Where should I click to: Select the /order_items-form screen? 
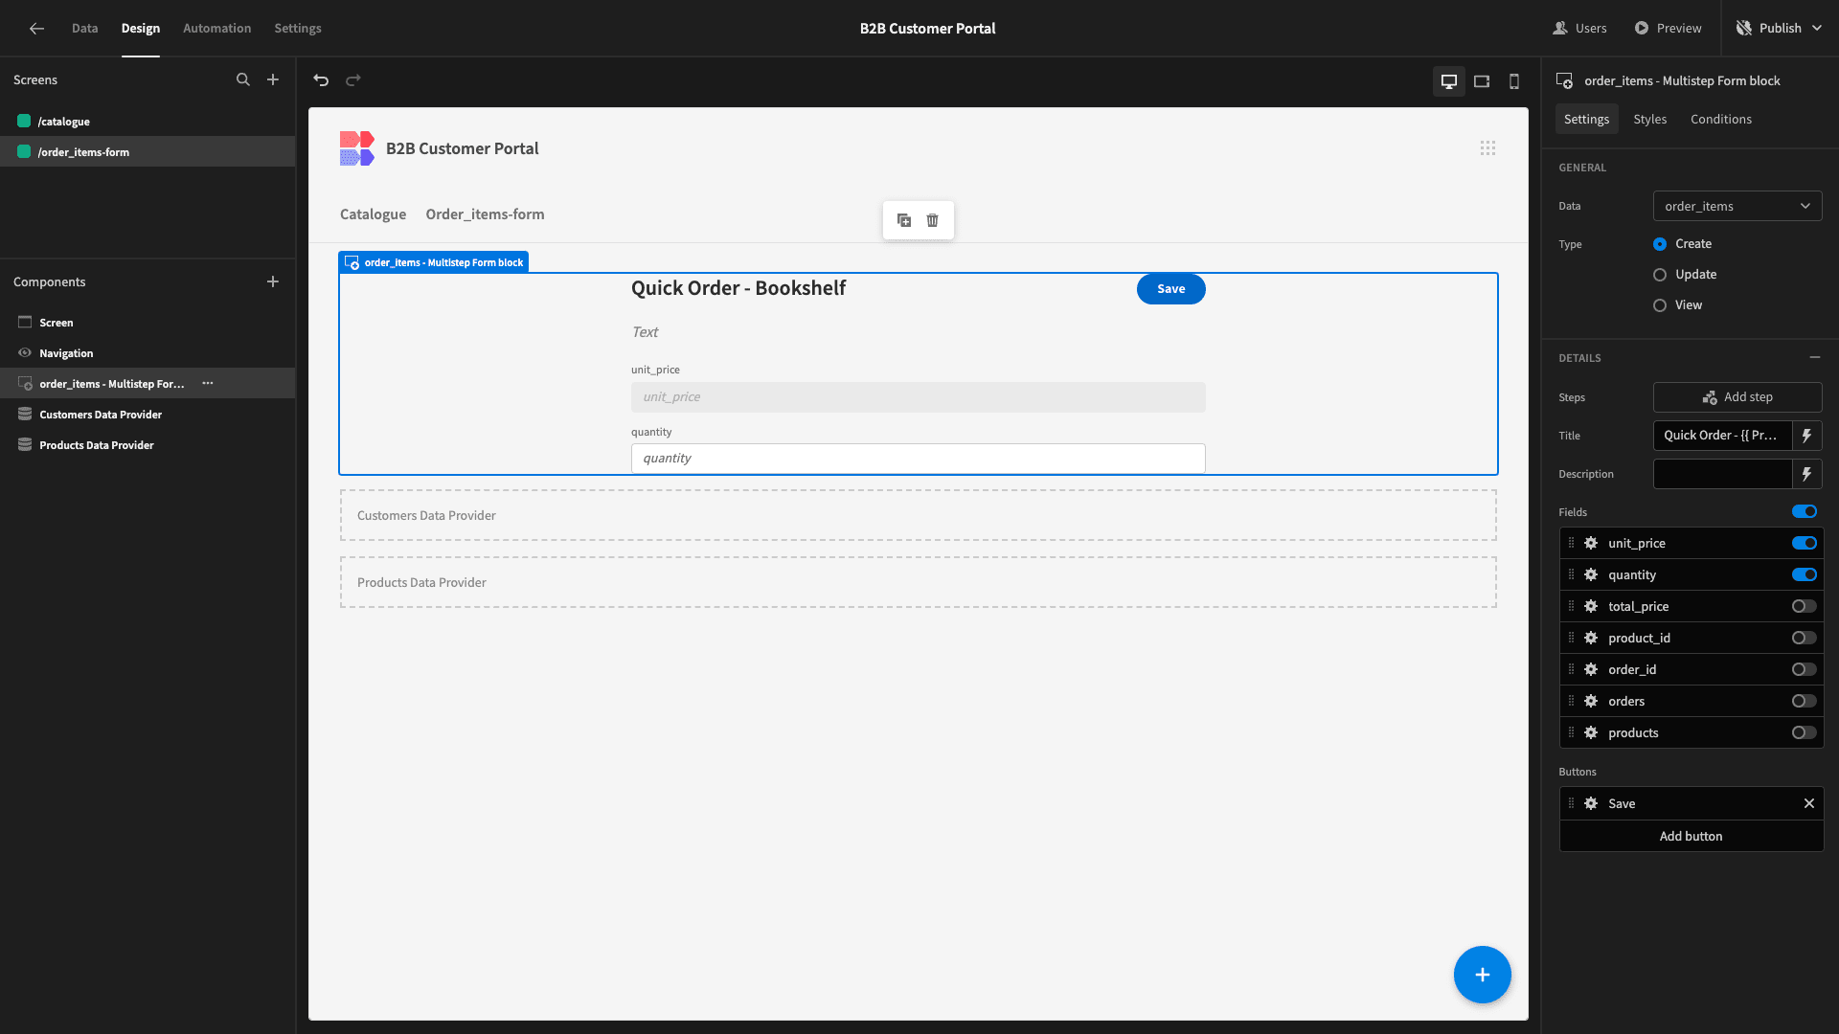point(148,152)
